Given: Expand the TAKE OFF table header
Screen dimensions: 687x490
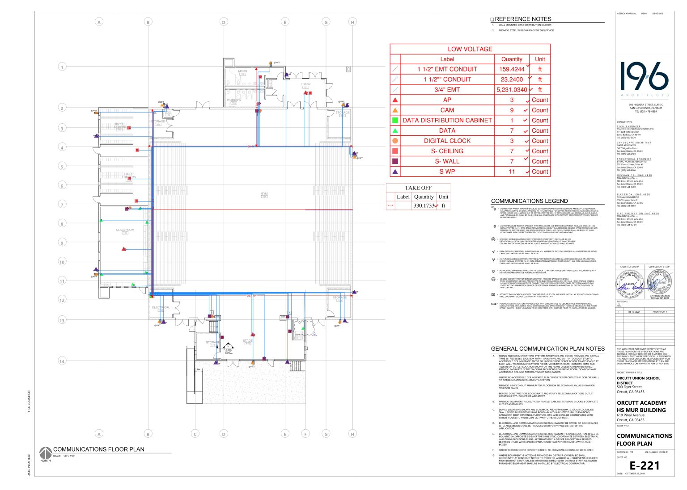Looking at the screenshot, I should click(x=418, y=188).
